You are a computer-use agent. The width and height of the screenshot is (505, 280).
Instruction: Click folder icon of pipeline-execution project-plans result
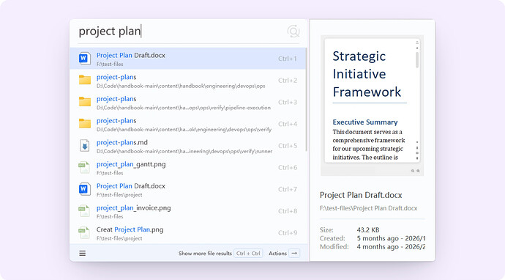tap(85, 102)
